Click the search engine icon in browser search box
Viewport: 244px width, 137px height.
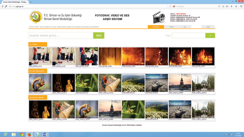click(174, 6)
